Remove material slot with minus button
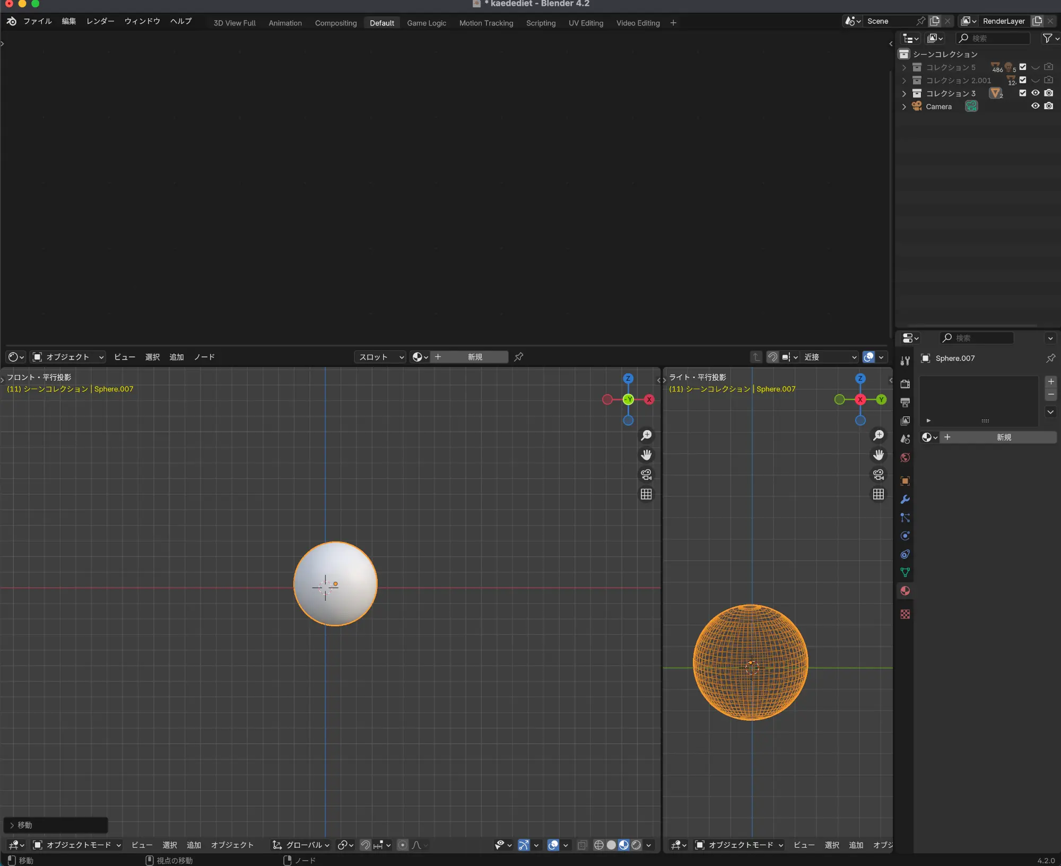 click(1050, 394)
